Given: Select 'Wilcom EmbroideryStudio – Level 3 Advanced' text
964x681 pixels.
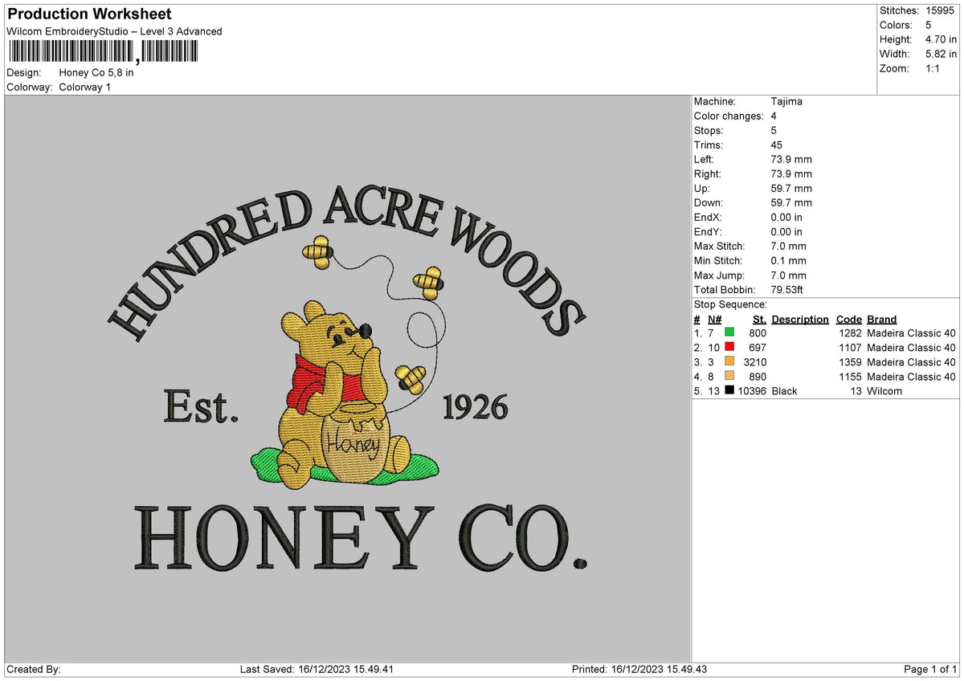Looking at the screenshot, I should [114, 31].
